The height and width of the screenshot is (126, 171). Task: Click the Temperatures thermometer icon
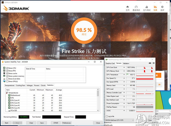(x=7, y=93)
